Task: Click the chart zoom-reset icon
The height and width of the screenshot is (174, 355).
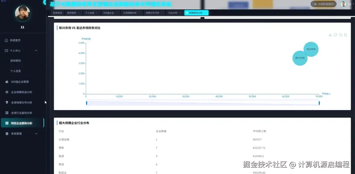Action: click(x=346, y=35)
